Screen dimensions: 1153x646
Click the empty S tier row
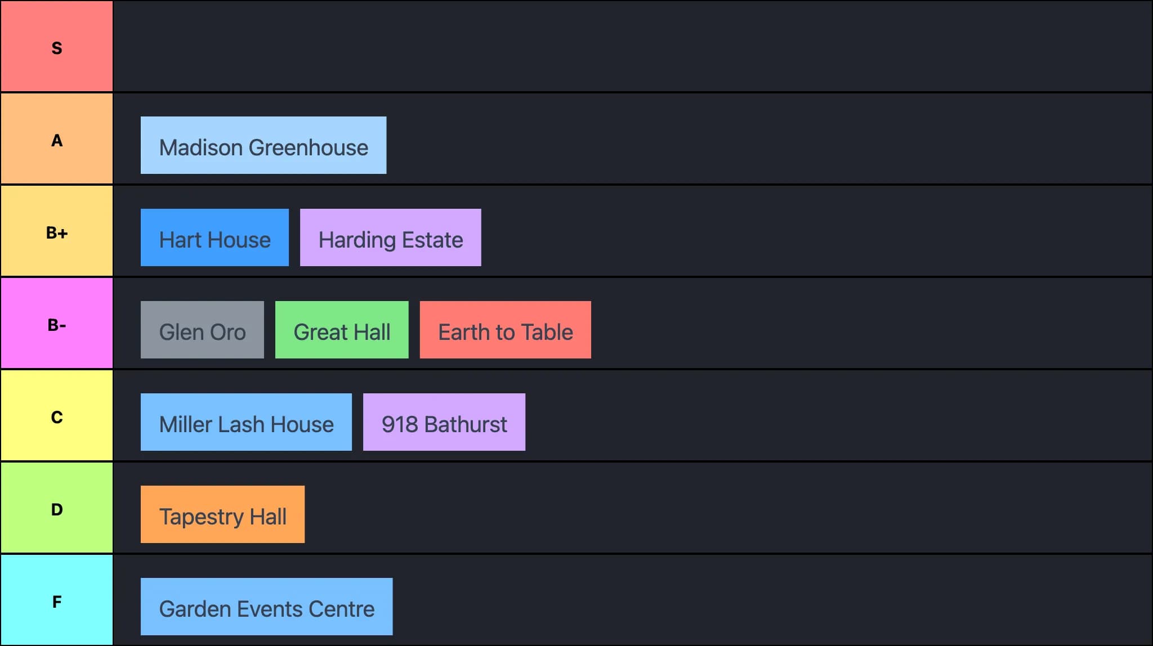[631, 47]
